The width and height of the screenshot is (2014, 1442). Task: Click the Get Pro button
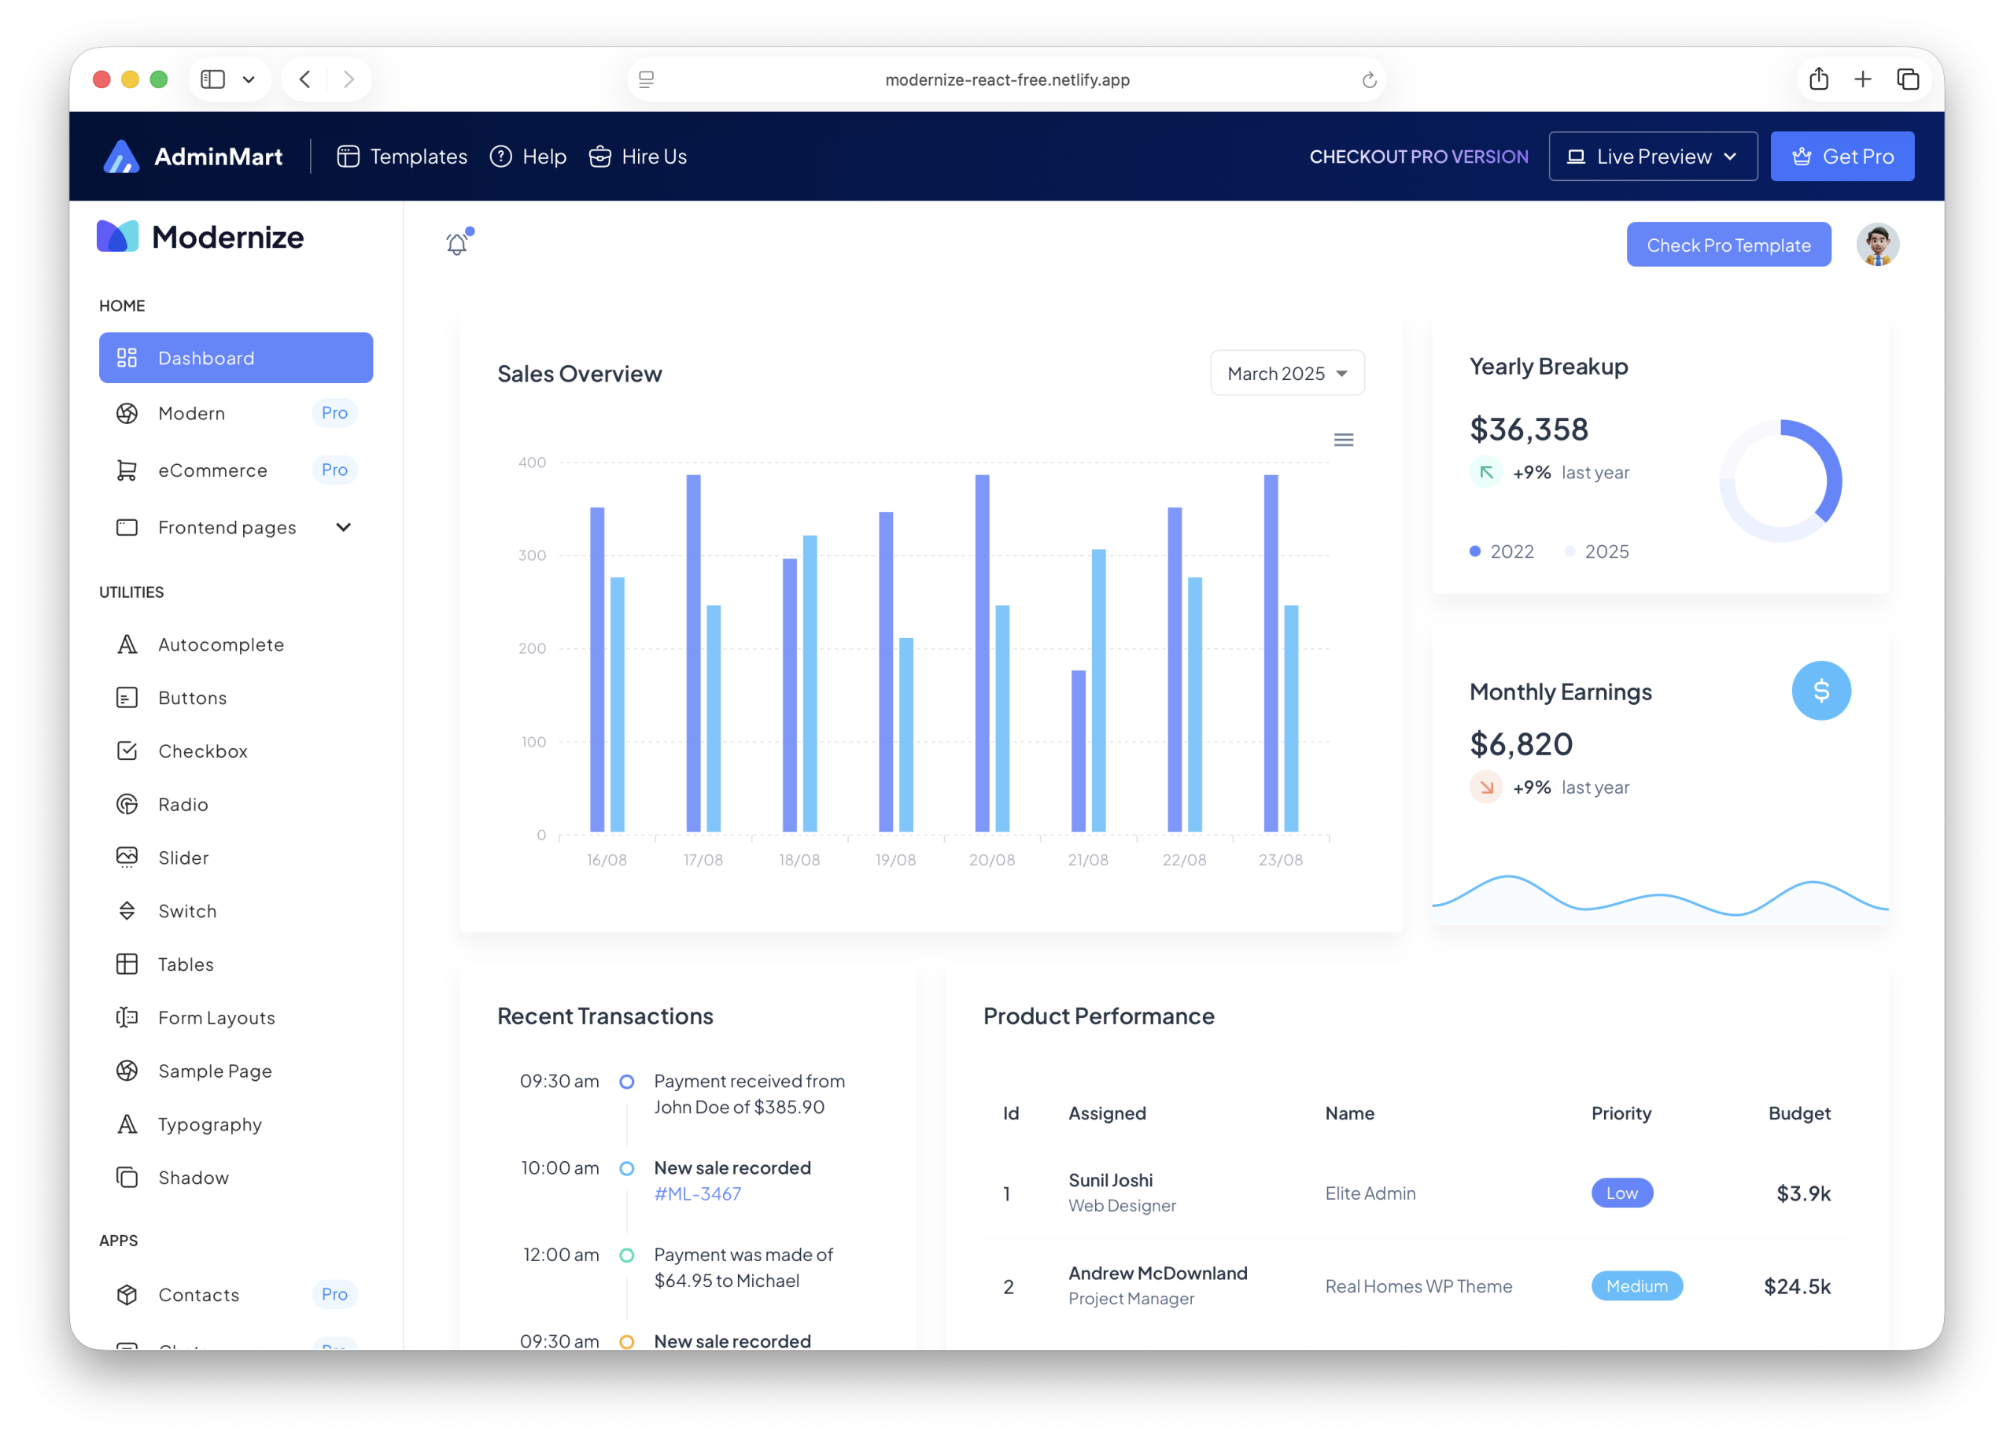click(1842, 156)
